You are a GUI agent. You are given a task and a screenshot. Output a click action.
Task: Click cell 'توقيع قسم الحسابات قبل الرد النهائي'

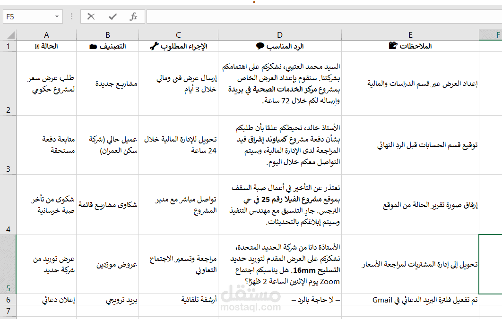click(x=410, y=145)
